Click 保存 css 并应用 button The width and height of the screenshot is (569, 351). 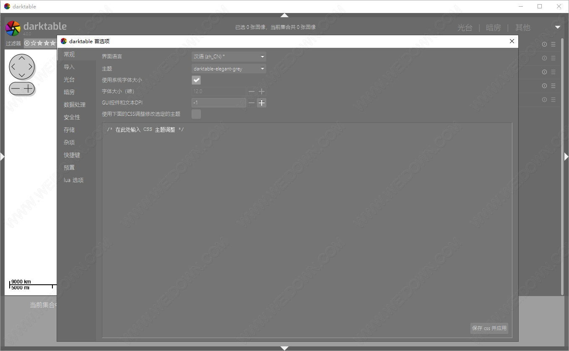click(489, 328)
